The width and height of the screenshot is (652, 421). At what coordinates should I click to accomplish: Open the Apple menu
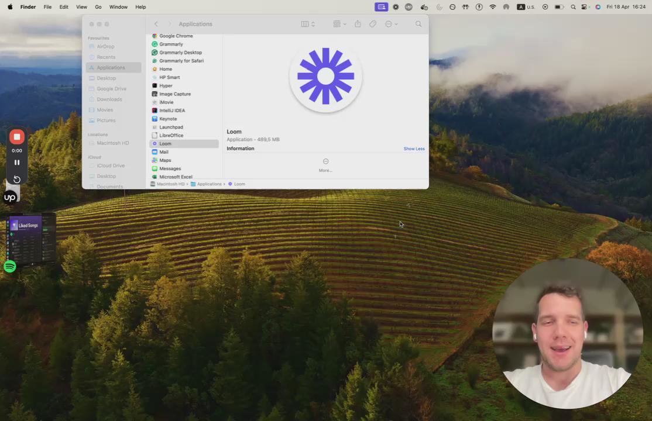(x=10, y=6)
